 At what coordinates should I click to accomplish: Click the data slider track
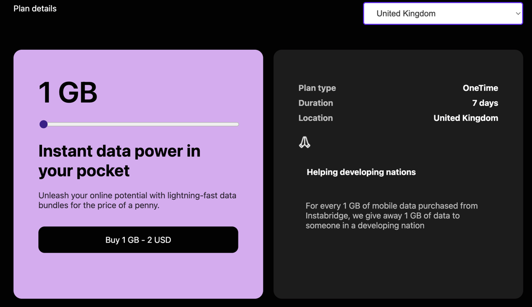tap(139, 124)
